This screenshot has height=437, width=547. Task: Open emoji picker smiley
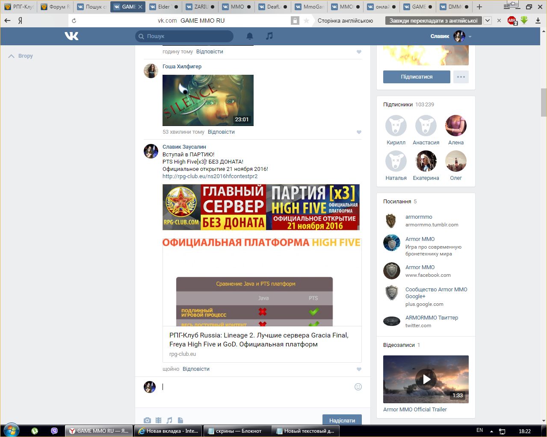[358, 387]
